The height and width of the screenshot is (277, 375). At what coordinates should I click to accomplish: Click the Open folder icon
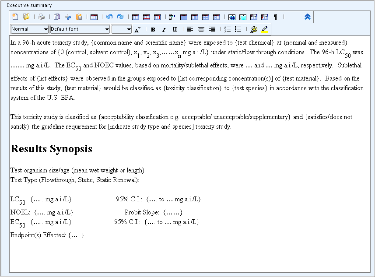coord(26,17)
